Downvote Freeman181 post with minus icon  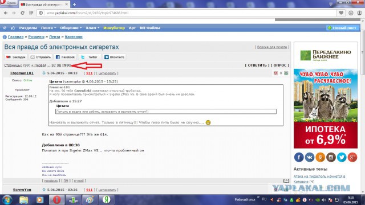coord(275,73)
